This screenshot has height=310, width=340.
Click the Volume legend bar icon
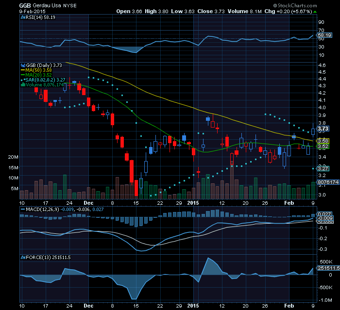point(23,85)
